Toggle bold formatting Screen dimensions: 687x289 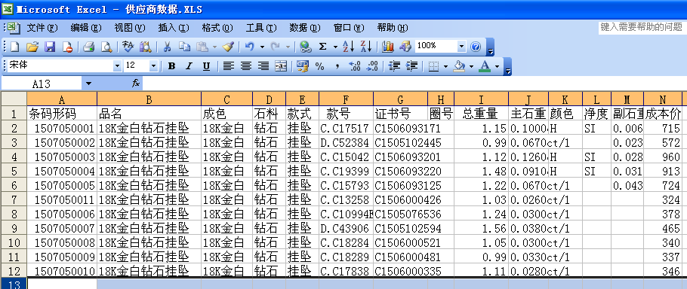pos(172,66)
